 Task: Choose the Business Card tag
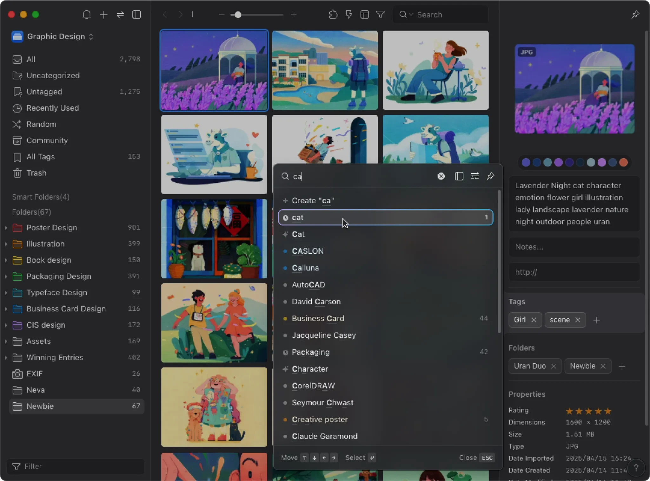tap(386, 318)
